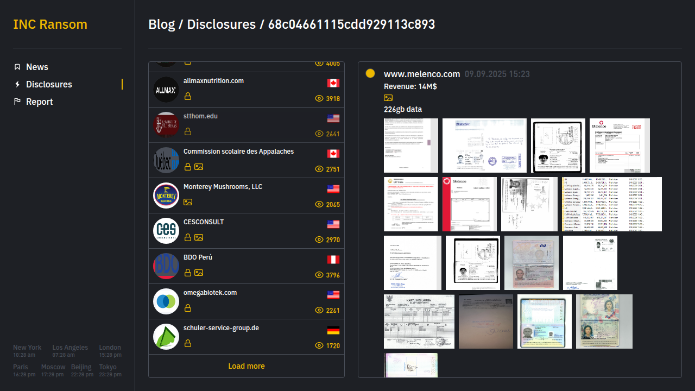
Task: Open the stthom.edu entry
Action: pyautogui.click(x=247, y=125)
